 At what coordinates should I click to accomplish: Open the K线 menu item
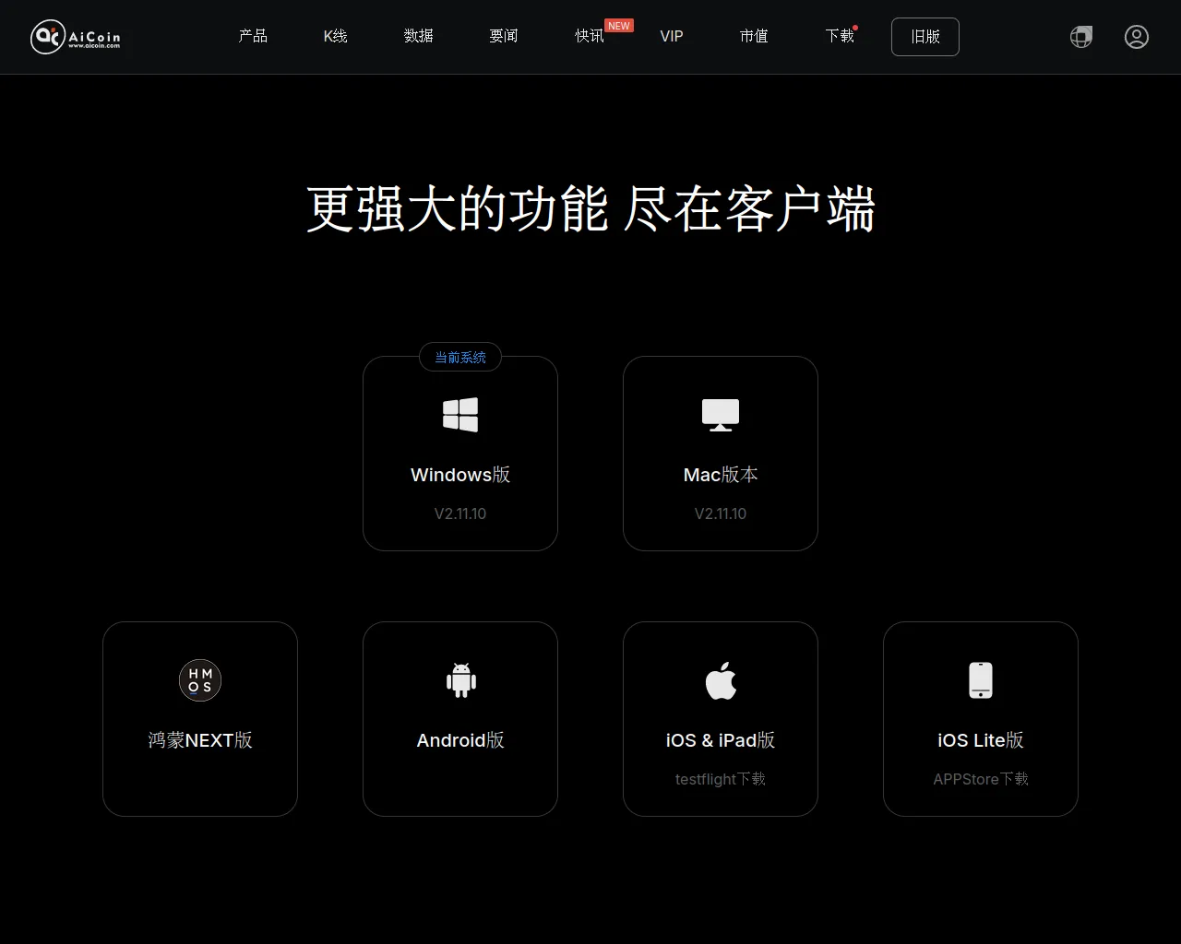pyautogui.click(x=335, y=36)
